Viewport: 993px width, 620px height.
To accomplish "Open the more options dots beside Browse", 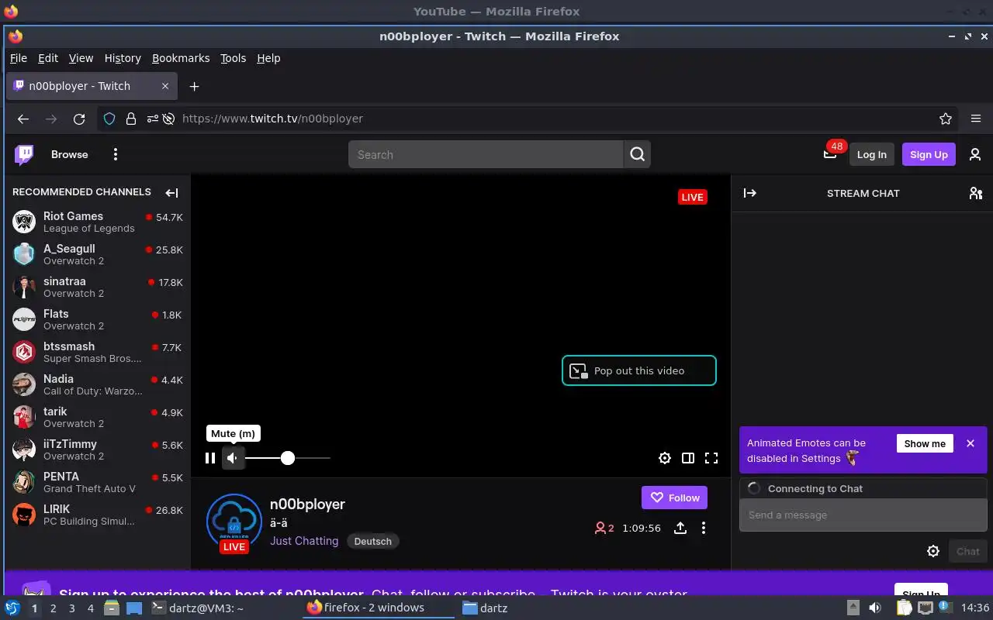I will pyautogui.click(x=116, y=154).
